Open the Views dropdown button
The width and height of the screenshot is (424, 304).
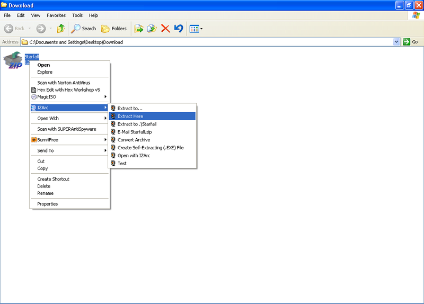point(196,29)
